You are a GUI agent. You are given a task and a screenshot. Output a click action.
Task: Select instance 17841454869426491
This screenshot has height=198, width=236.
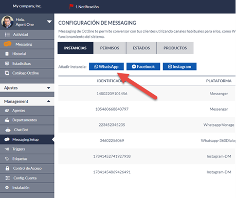[x=112, y=172]
